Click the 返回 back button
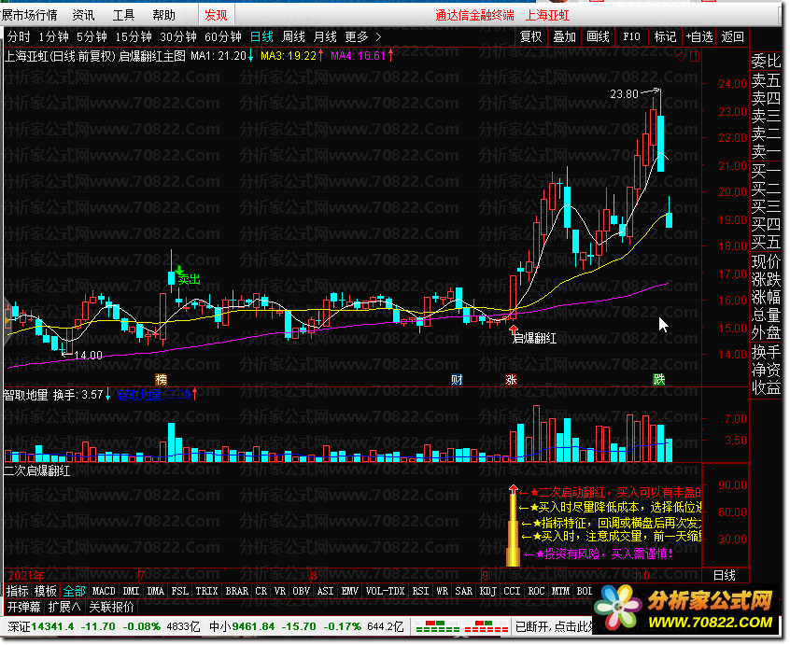This screenshot has width=790, height=645. [x=732, y=36]
